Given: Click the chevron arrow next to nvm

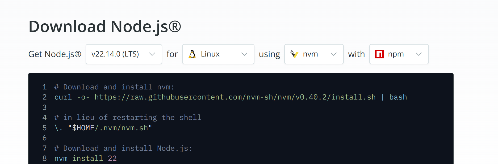Looking at the screenshot, I should 334,54.
